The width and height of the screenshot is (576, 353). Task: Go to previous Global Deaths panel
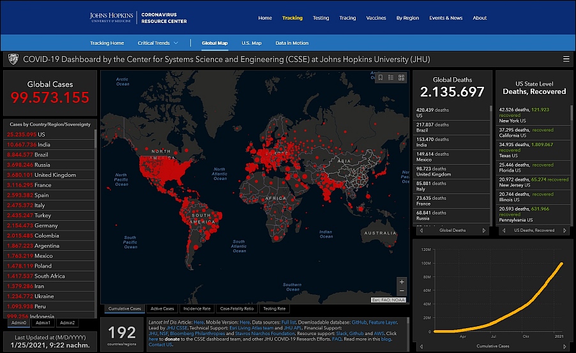(x=421, y=230)
